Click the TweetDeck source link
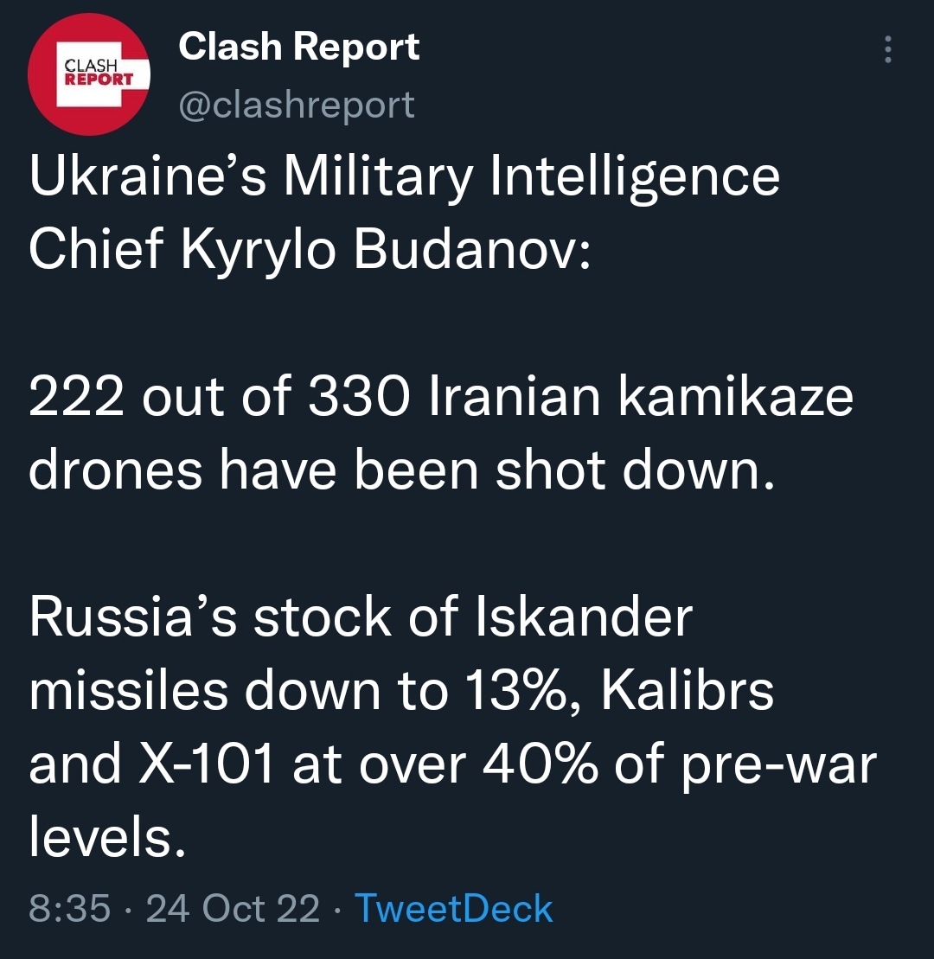 pos(453,910)
